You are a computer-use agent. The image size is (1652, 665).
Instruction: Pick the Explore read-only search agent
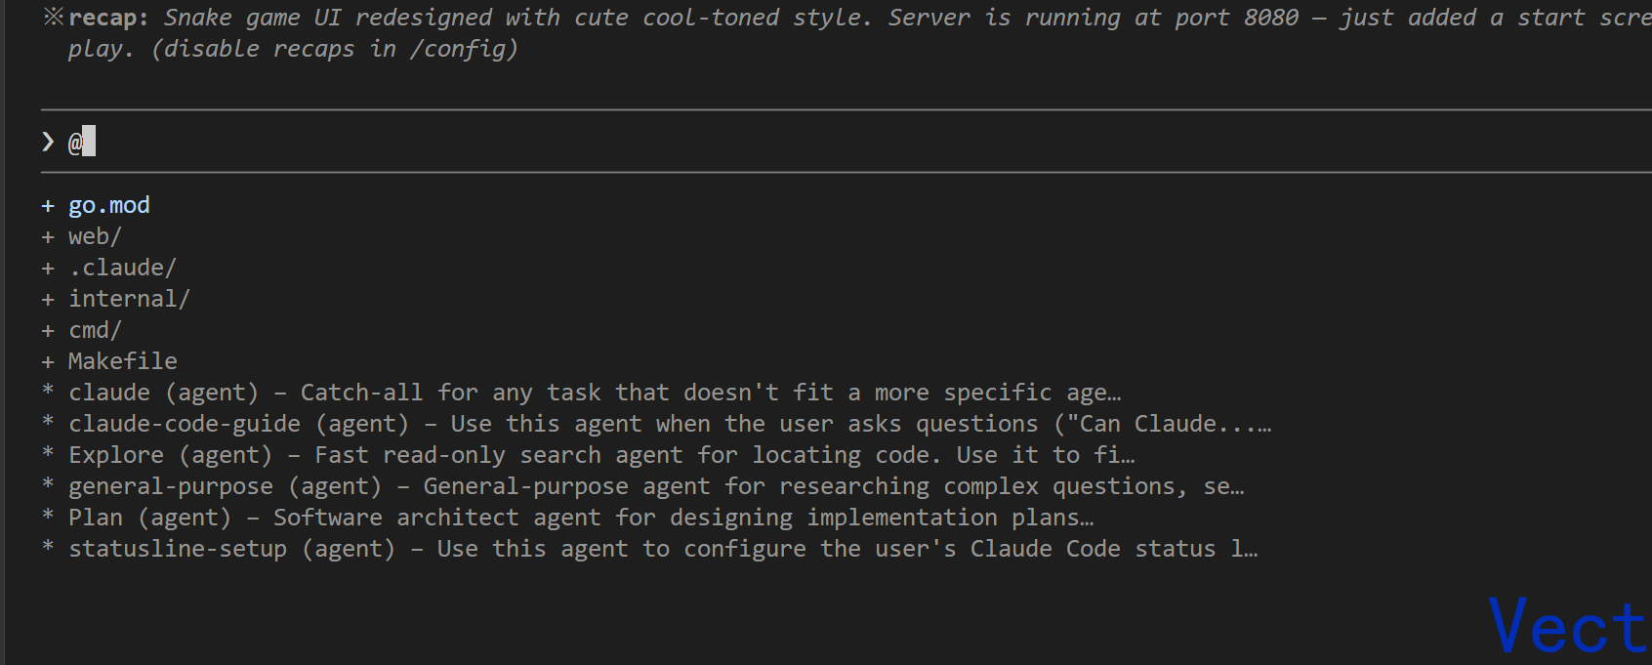coord(601,455)
